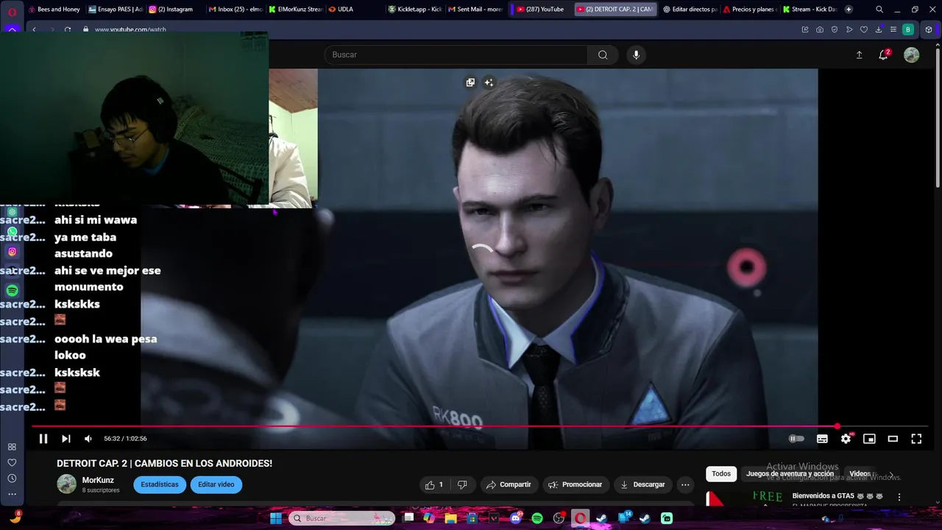This screenshot has height=530, width=942.
Task: Open Discord from the taskbar
Action: coord(516,518)
